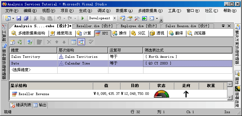Screen dimensions: 242x116
Task: Click the Move Up arrow icon
Action: (x=57, y=42)
